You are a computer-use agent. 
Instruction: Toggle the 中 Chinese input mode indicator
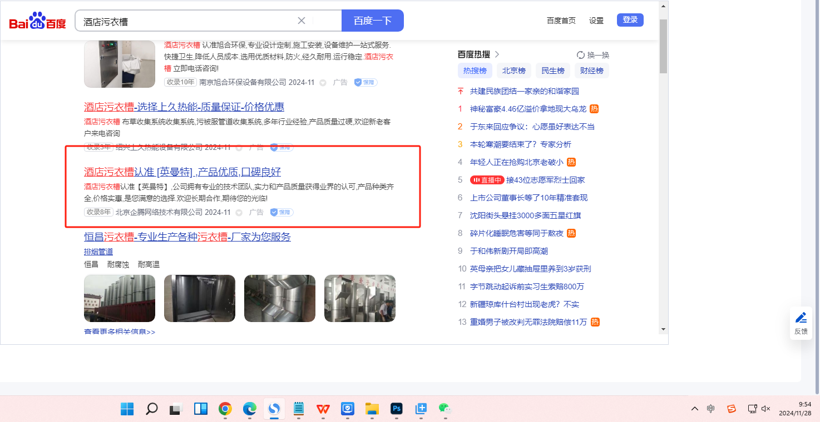[x=711, y=409]
